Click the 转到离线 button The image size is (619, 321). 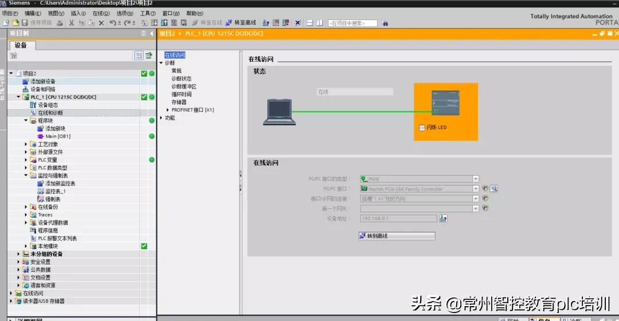(397, 236)
